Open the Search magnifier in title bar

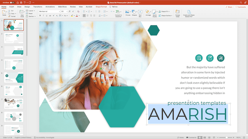tap(241, 3)
